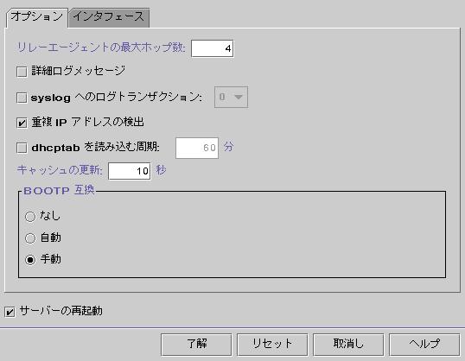The image size is (465, 361).
Task: Click the dhcptab interval minutes field
Action: coord(197,148)
